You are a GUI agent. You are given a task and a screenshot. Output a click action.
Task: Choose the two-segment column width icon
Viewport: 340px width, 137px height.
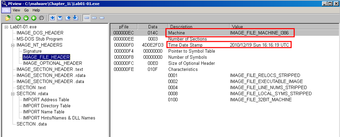(x=94, y=18)
